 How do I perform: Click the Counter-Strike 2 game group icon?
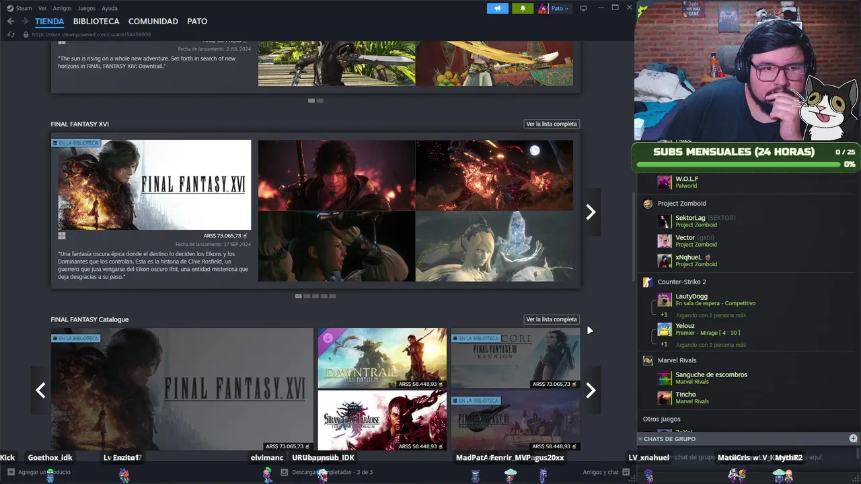click(648, 282)
